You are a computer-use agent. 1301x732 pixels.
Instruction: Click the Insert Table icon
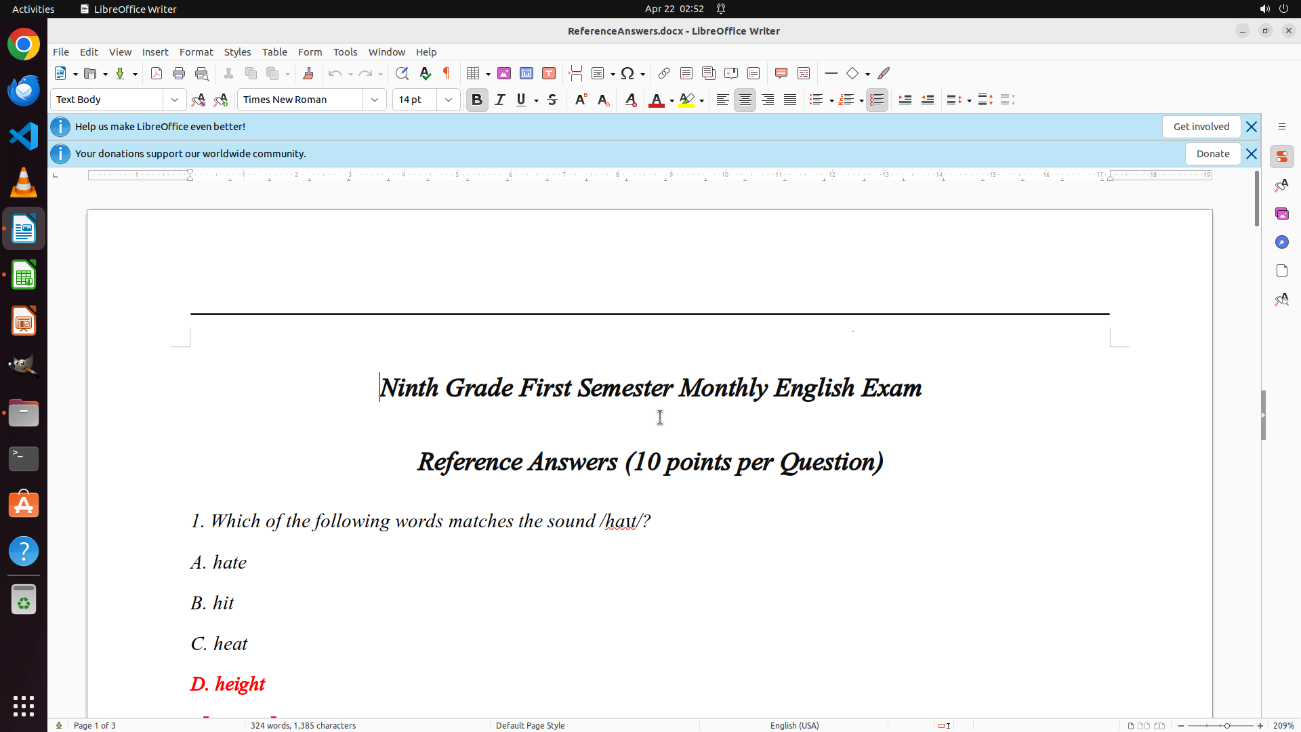pos(474,73)
